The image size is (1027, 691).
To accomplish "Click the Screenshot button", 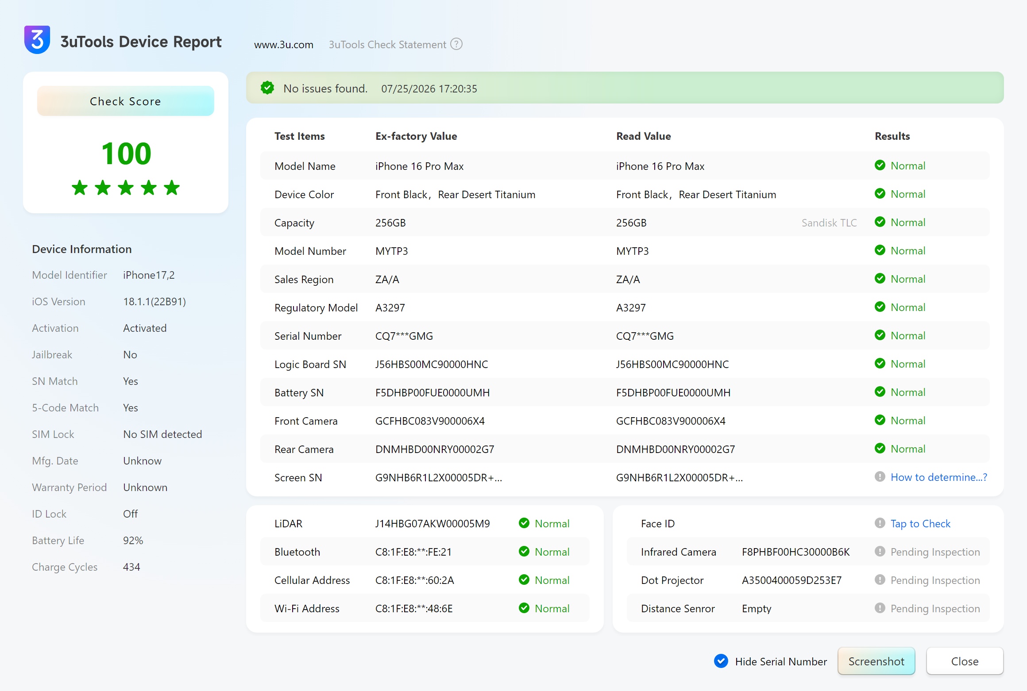I will (x=876, y=661).
